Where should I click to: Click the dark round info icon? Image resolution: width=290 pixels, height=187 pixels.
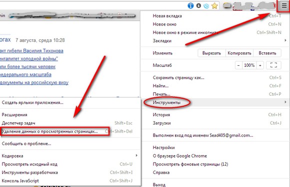point(198,5)
